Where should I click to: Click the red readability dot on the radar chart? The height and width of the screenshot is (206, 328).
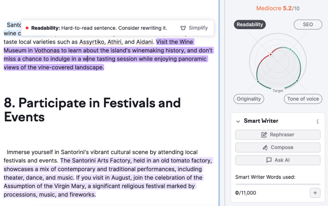click(x=270, y=54)
